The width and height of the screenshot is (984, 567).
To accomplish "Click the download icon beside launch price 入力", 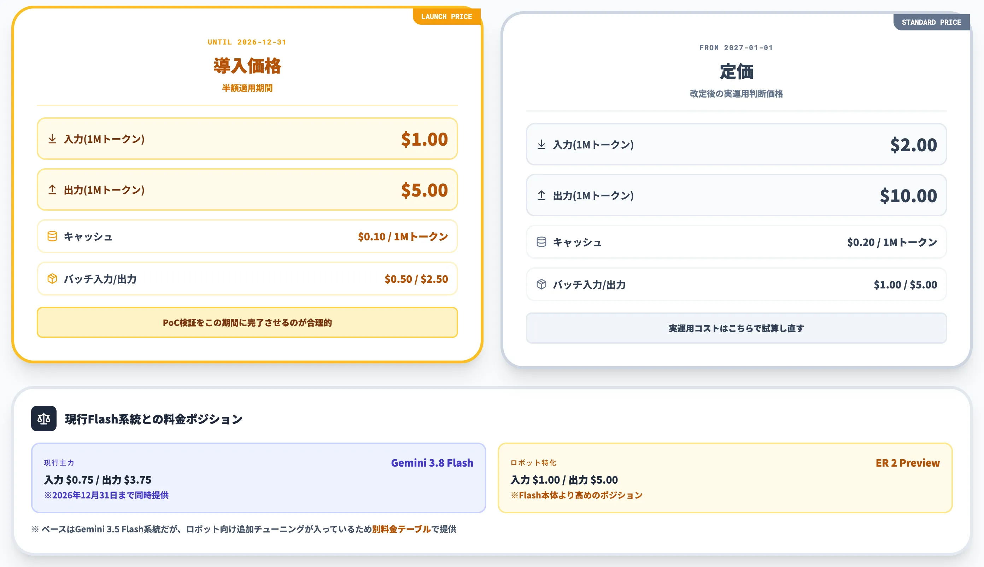I will tap(52, 139).
